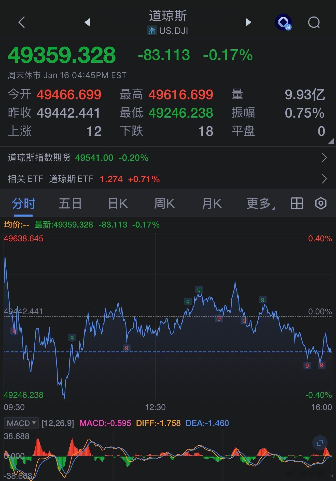
Task: Tap the DEA:-1.460 value
Action: [x=207, y=423]
